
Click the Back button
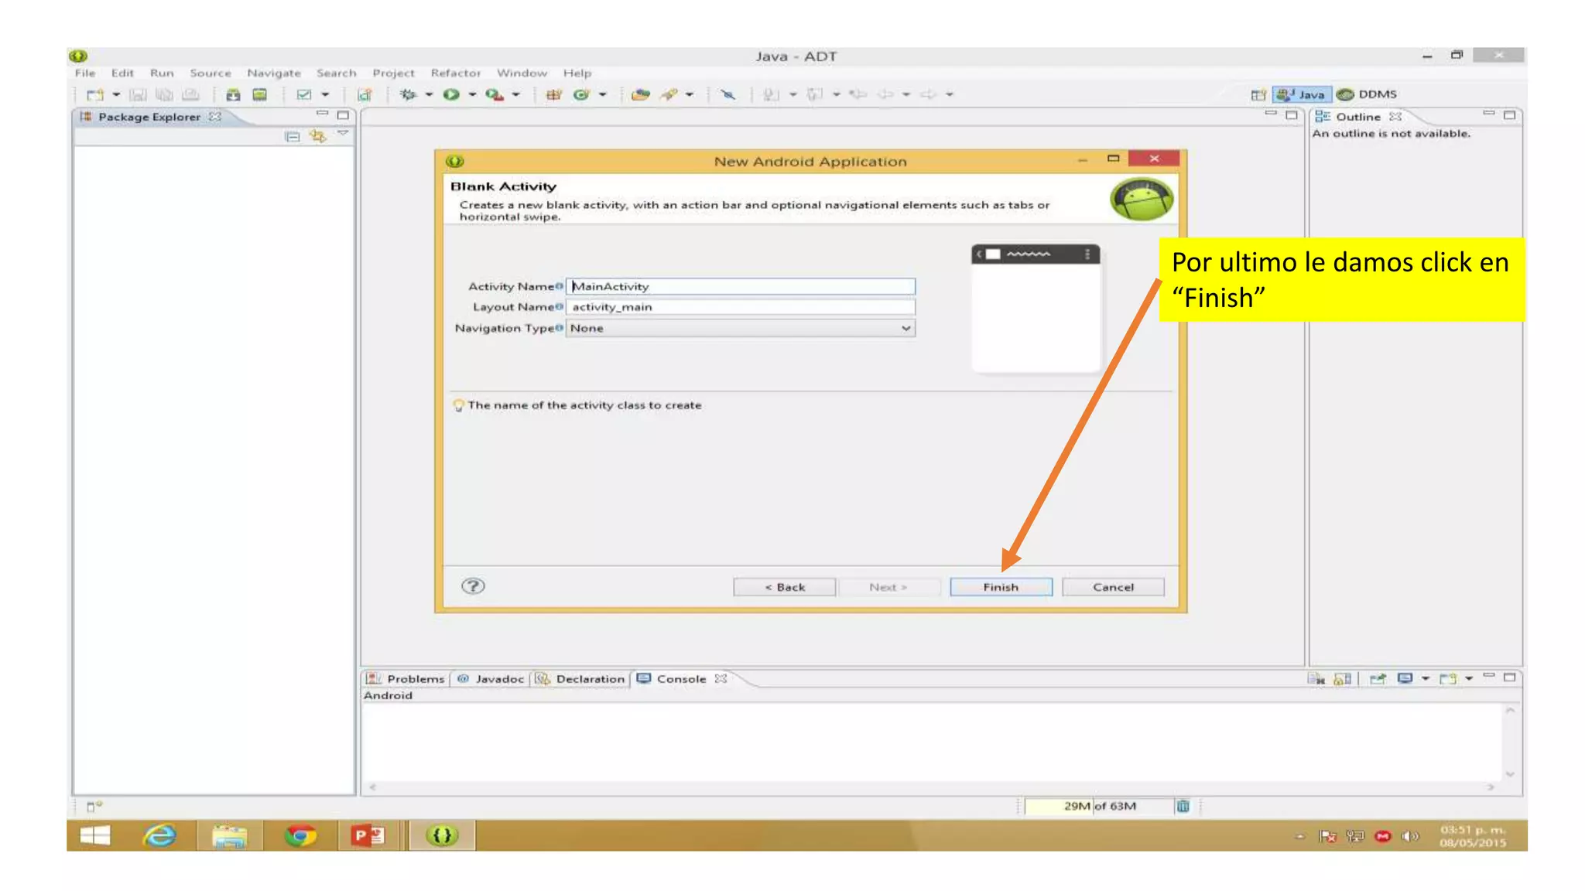(784, 587)
